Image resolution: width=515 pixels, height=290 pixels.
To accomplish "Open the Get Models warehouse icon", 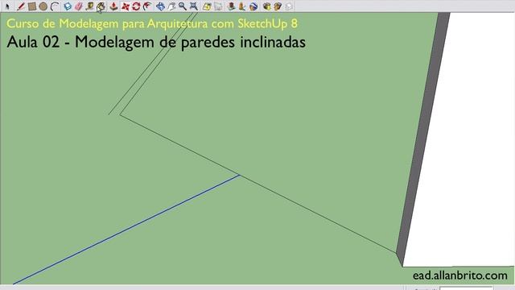I will pos(266,6).
